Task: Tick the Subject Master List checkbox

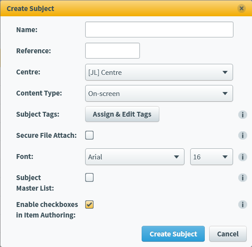Action: tap(89, 177)
